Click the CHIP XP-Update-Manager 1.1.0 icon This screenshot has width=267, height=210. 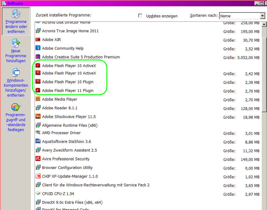[38, 176]
